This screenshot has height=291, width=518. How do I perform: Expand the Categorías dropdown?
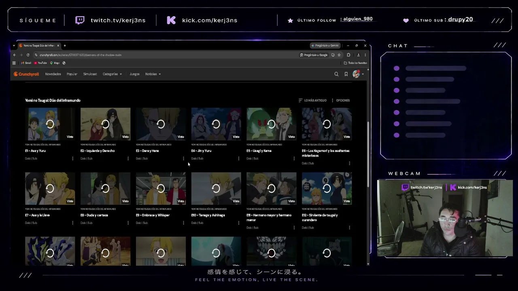(x=112, y=74)
